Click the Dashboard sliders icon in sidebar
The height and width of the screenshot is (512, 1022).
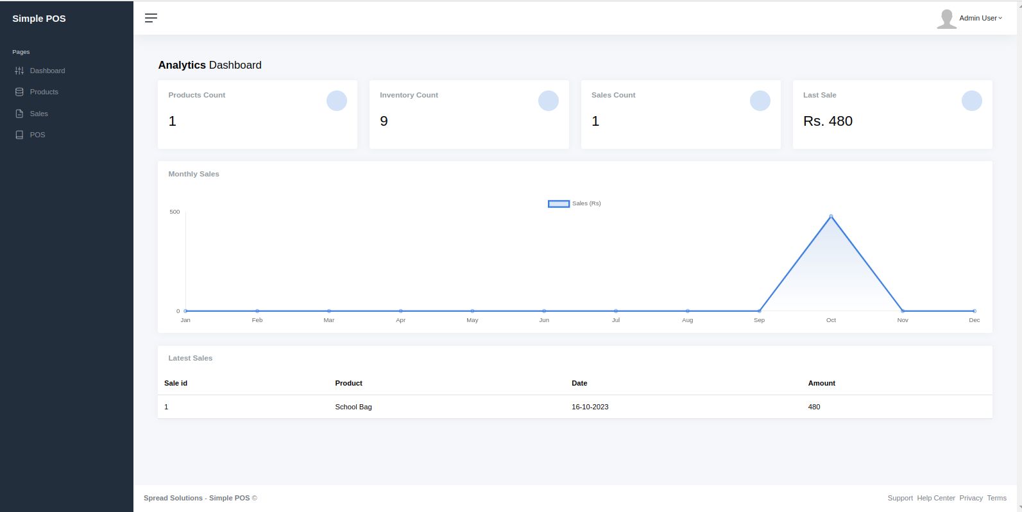click(19, 71)
